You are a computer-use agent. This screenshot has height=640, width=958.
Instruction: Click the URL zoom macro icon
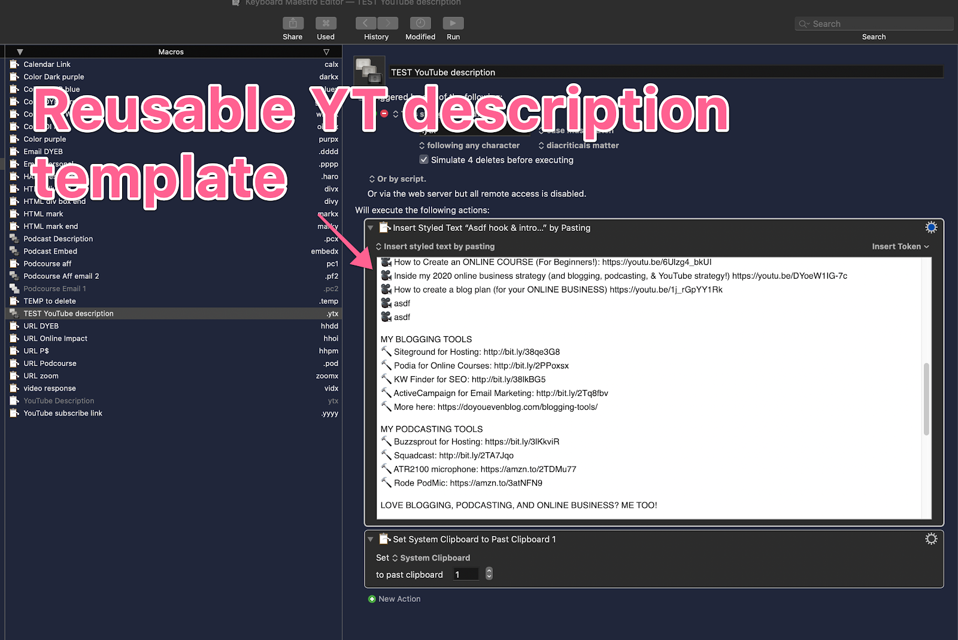14,376
